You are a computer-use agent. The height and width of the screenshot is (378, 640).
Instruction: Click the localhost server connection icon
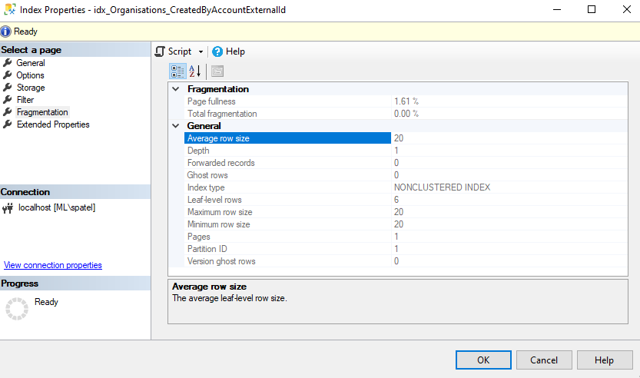click(x=8, y=208)
